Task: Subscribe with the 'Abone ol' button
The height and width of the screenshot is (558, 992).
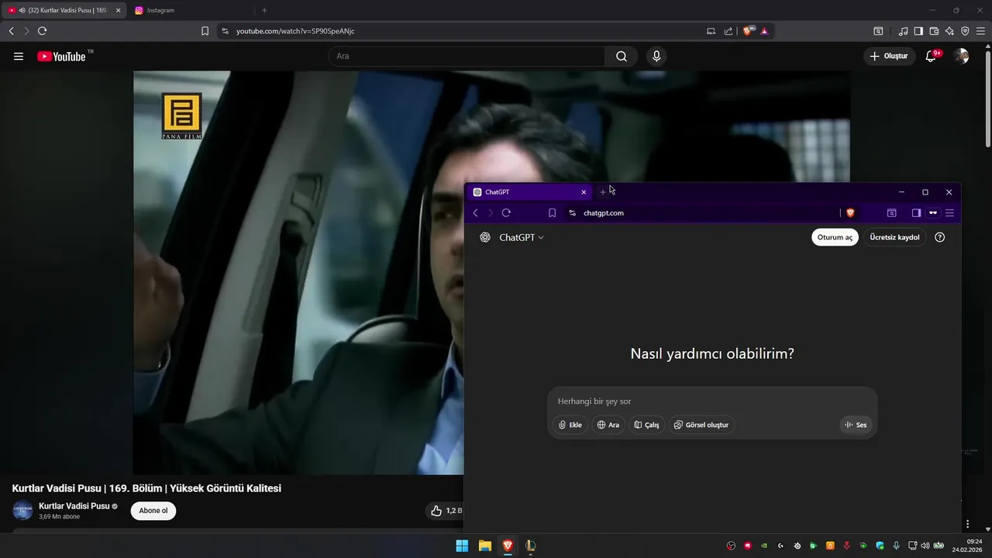Action: point(153,511)
